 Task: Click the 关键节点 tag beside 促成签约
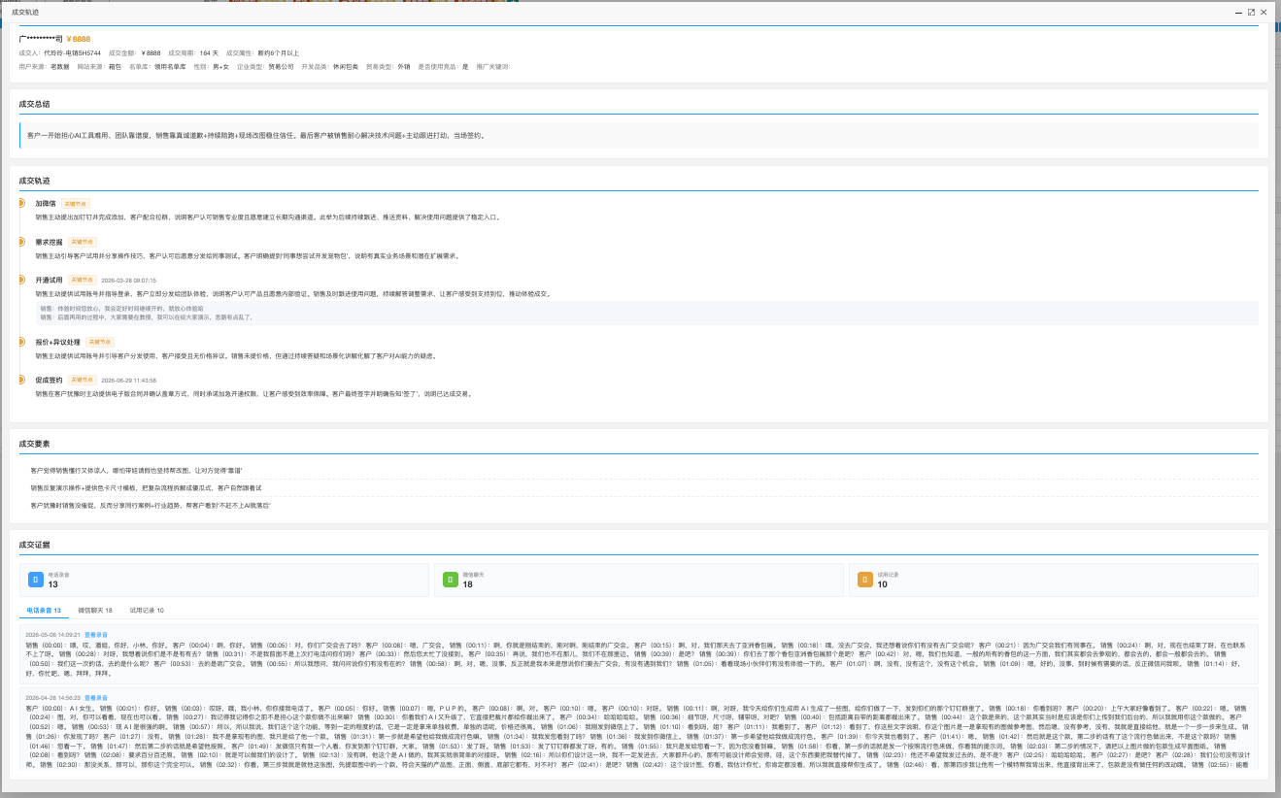click(82, 380)
